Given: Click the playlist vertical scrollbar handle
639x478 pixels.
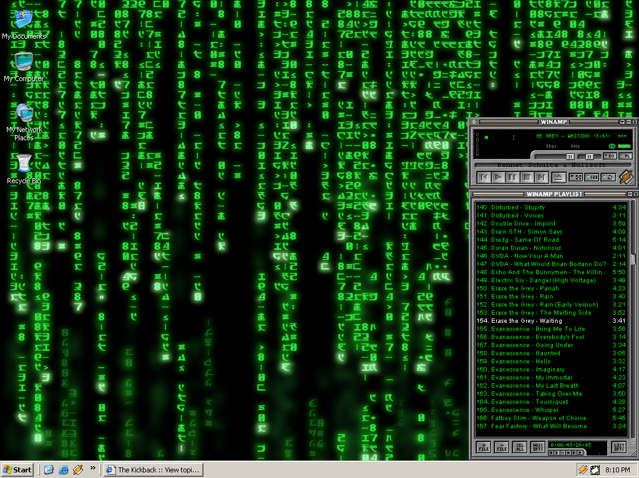Looking at the screenshot, I should 633,259.
